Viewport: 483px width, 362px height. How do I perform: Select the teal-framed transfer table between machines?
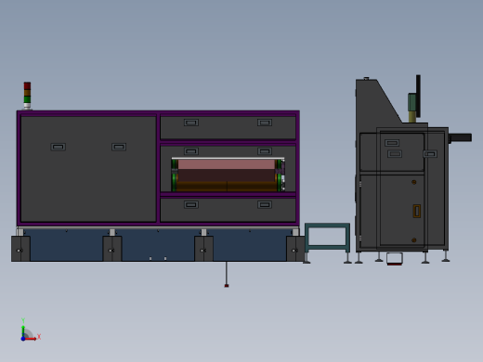pos(327,238)
